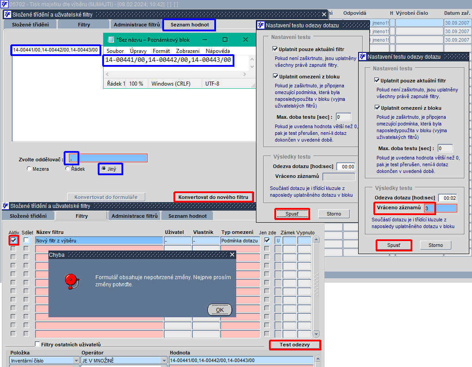Toggle Aktiv. checkbox for Nový filtr z výběru
The width and height of the screenshot is (472, 367).
(x=13, y=240)
